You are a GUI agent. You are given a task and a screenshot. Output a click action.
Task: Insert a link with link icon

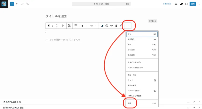pyautogui.click(x=92, y=26)
